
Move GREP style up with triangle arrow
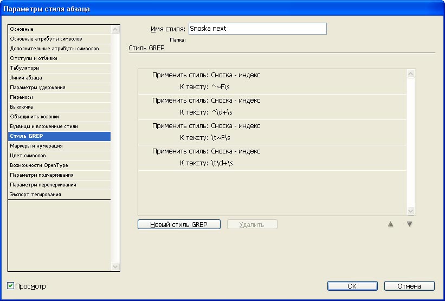click(390, 224)
